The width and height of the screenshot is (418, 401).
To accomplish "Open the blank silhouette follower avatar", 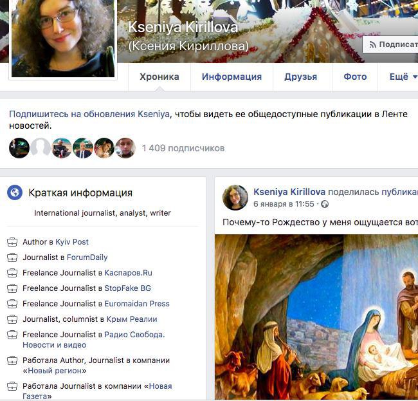I will pyautogui.click(x=41, y=148).
